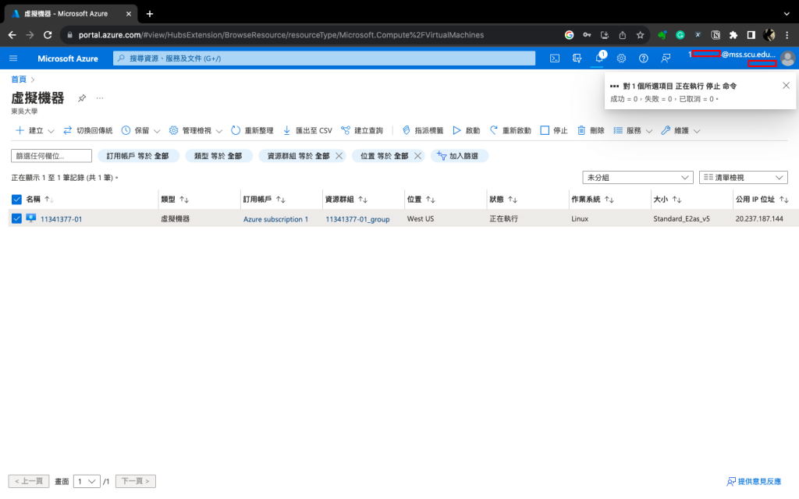Open portal settings gear
The image size is (799, 499).
click(621, 58)
